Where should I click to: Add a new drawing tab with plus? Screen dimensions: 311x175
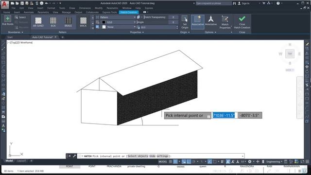(63, 37)
